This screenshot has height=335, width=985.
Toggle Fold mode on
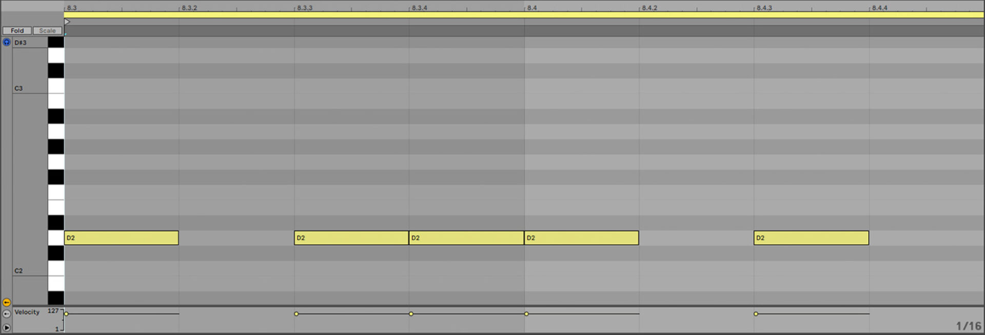tap(17, 30)
